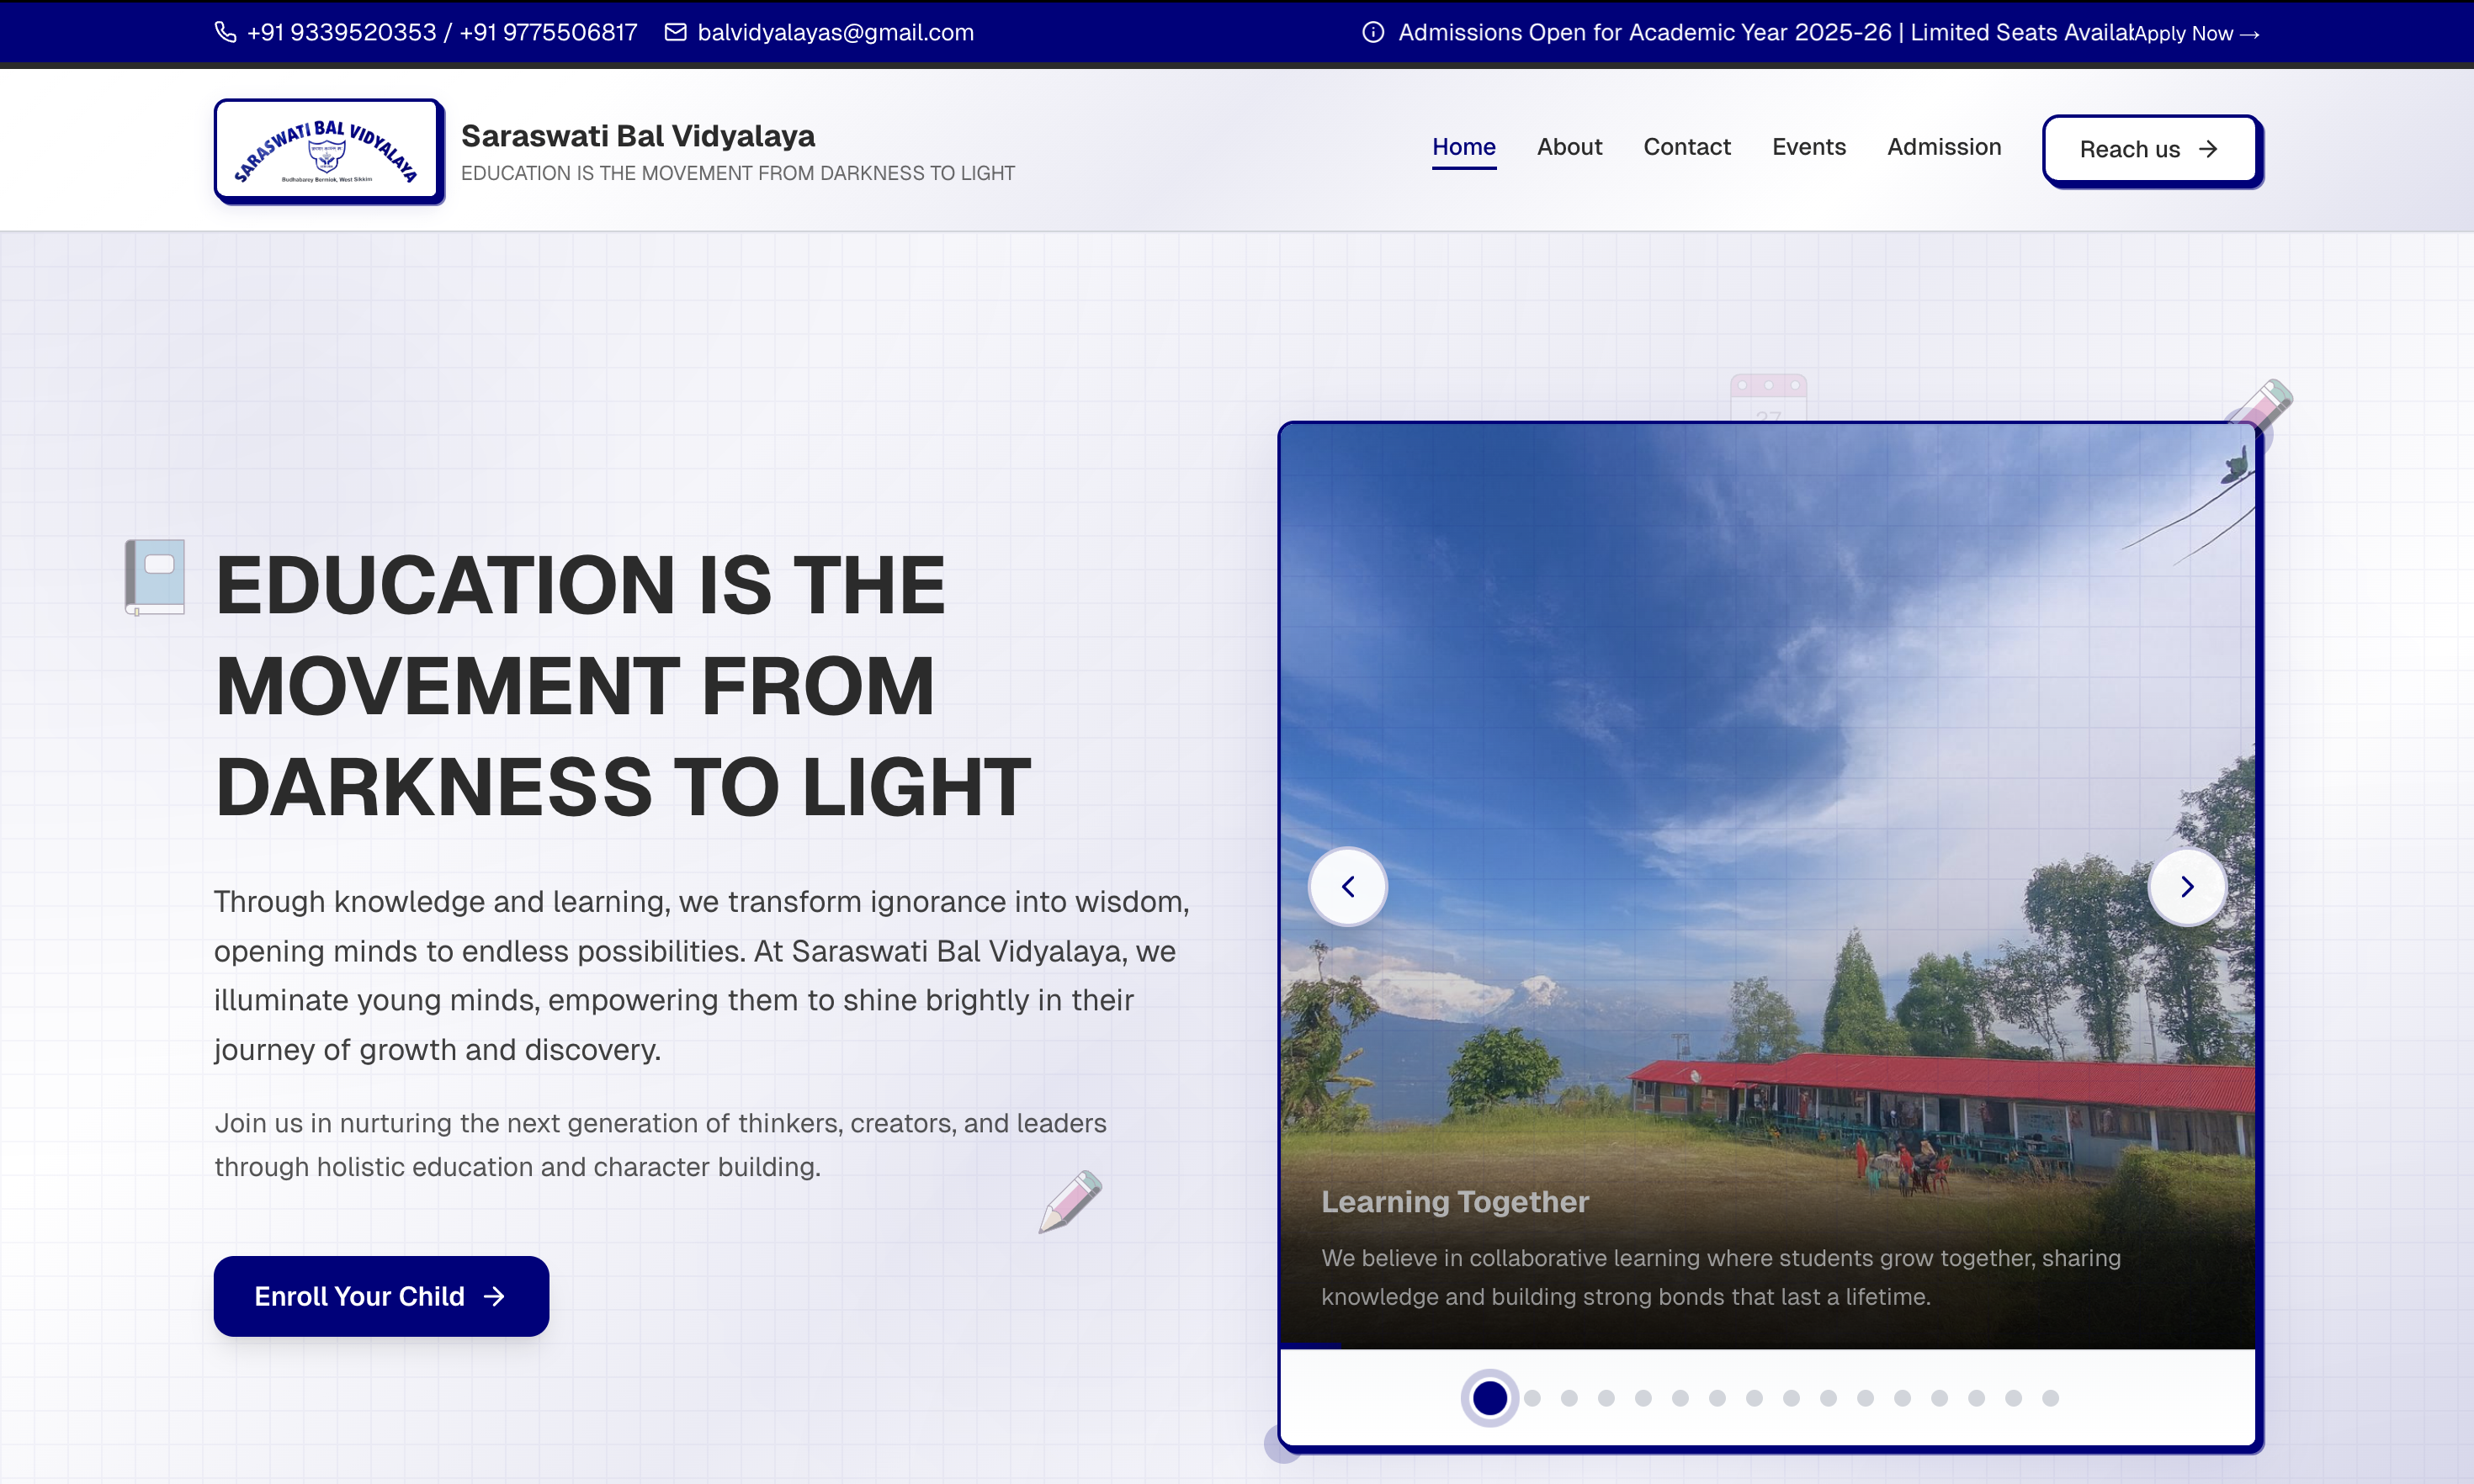Click the pencil icon near Enroll button

tap(1070, 1201)
